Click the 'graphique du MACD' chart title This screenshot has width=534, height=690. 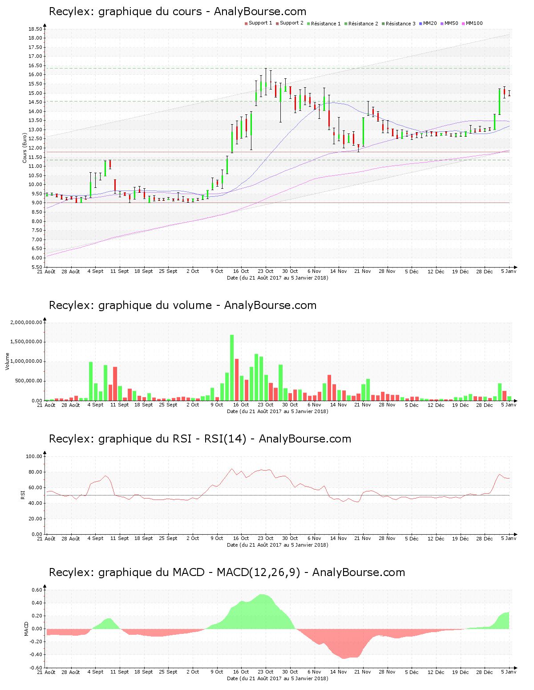tap(227, 572)
